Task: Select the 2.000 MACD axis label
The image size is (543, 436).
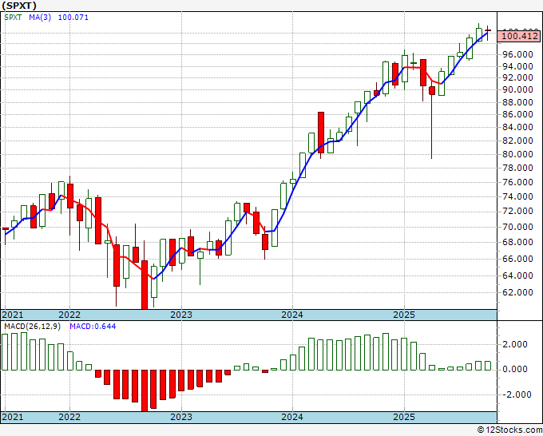Action: pos(514,345)
